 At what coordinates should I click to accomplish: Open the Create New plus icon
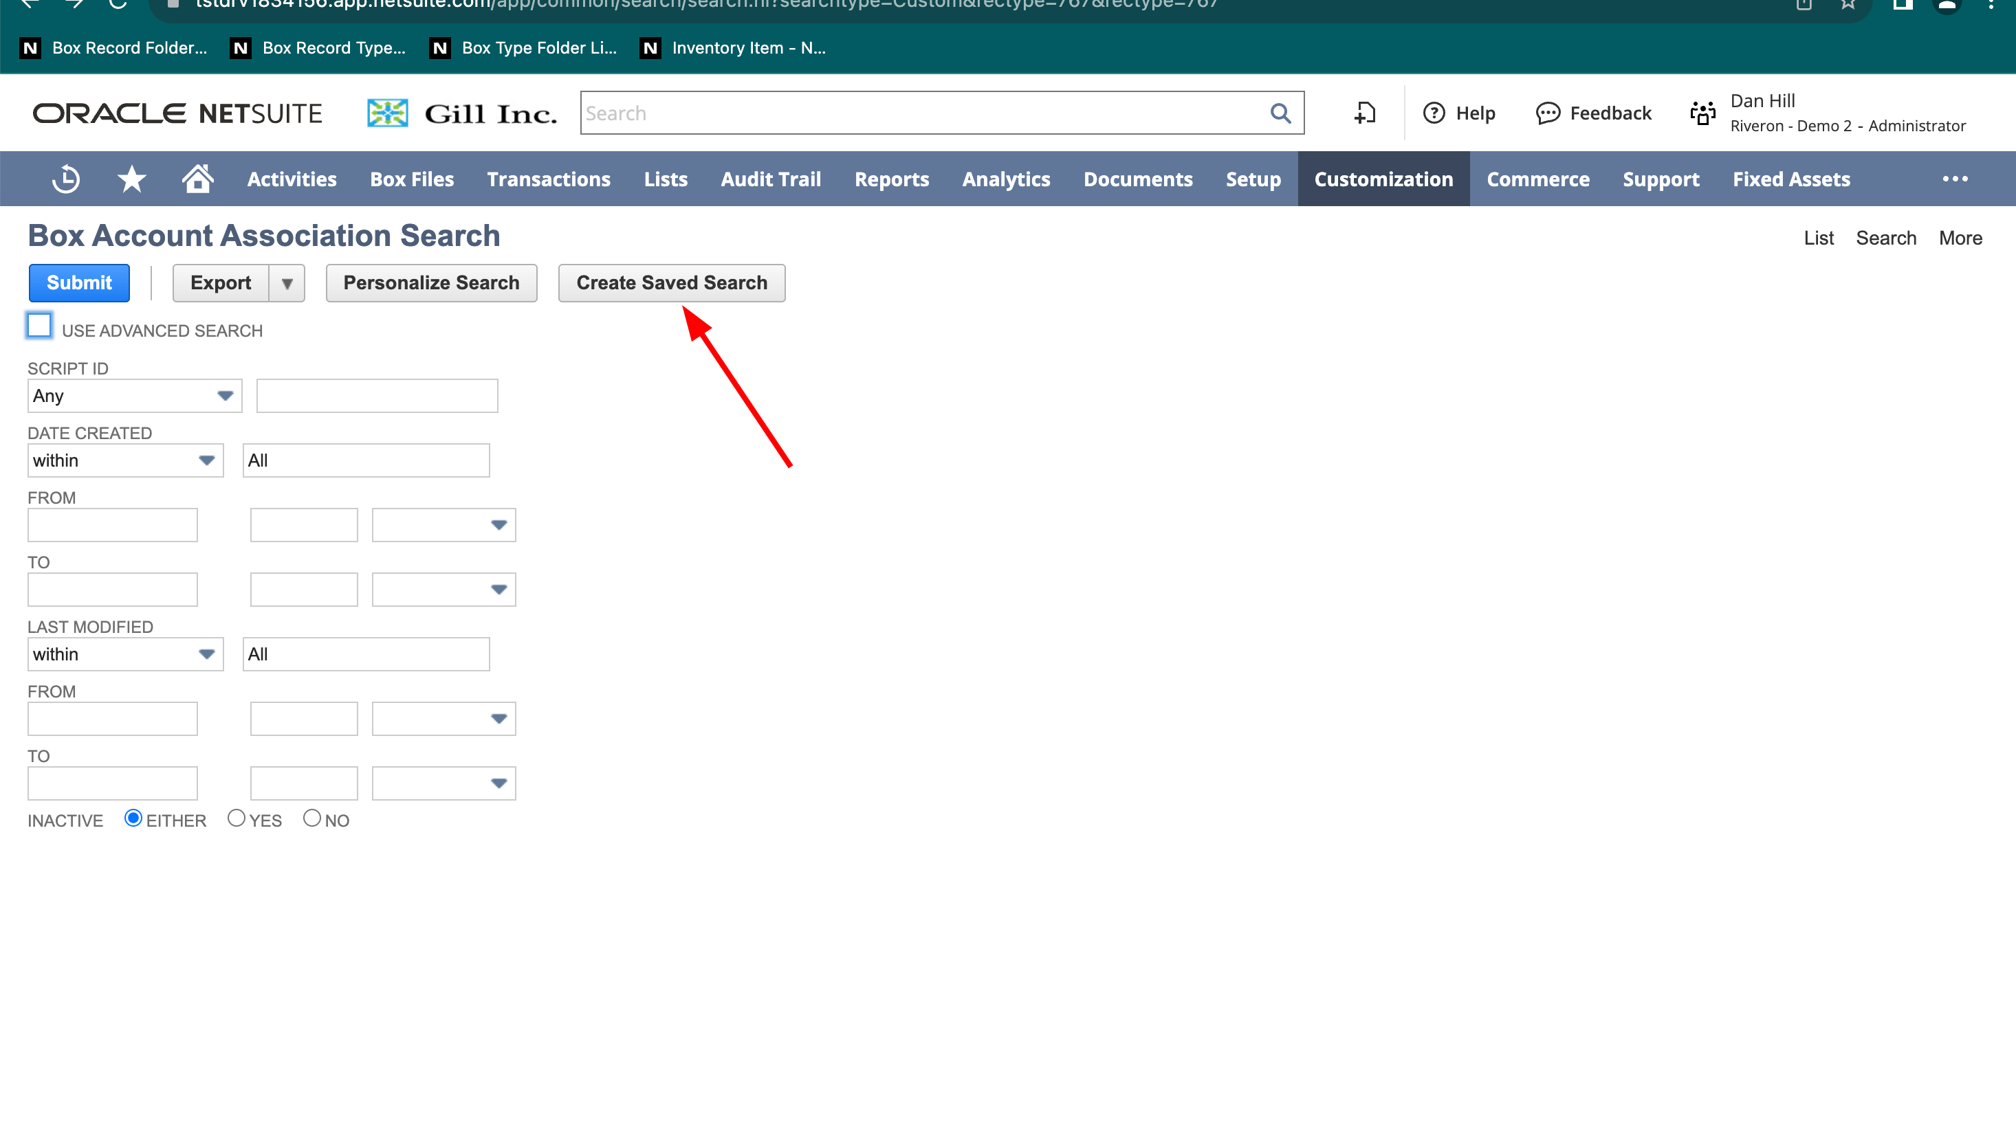1365,113
